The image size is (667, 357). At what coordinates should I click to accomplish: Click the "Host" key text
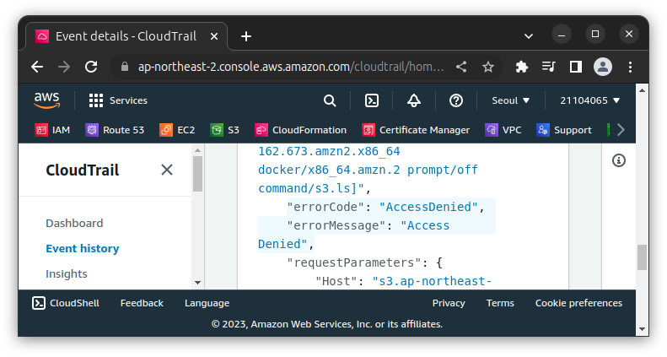click(336, 281)
